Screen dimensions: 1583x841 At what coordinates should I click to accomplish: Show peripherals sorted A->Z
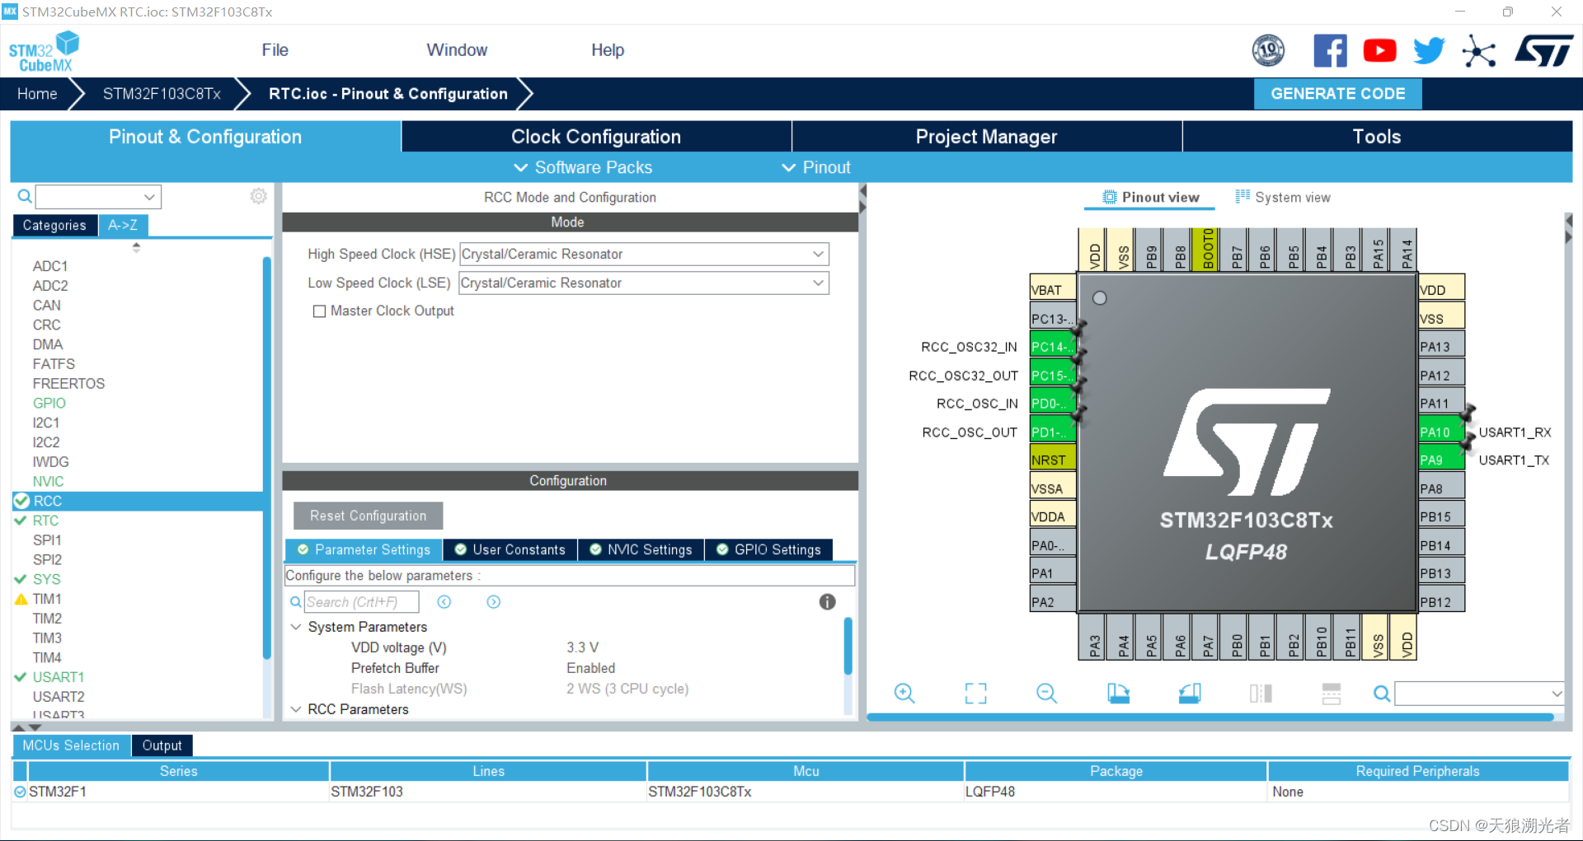[x=123, y=225]
